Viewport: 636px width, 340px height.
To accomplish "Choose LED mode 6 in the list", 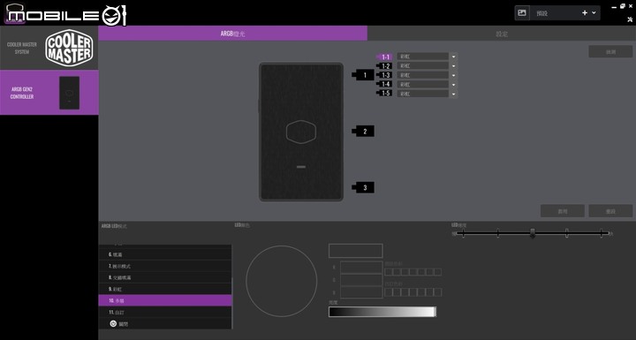I will (x=165, y=254).
